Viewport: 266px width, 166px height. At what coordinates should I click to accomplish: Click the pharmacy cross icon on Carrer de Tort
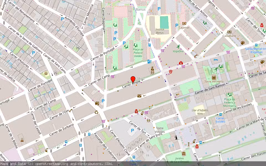click(x=136, y=111)
